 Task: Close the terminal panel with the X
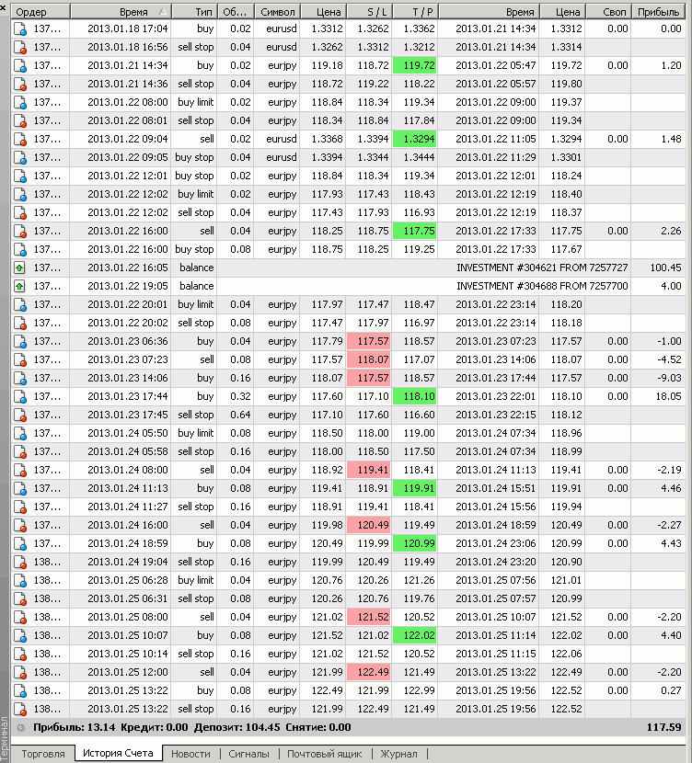[4, 7]
